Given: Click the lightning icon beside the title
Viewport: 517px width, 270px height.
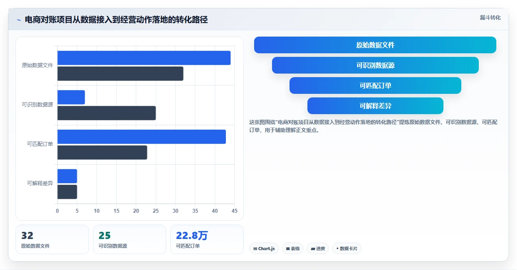Looking at the screenshot, I should (19, 20).
